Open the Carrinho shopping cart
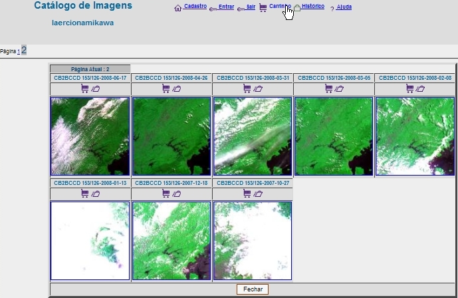Image resolution: width=458 pixels, height=298 pixels. click(x=279, y=7)
